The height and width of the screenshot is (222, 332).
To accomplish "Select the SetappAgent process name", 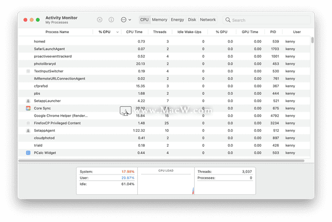I will point(44,131).
